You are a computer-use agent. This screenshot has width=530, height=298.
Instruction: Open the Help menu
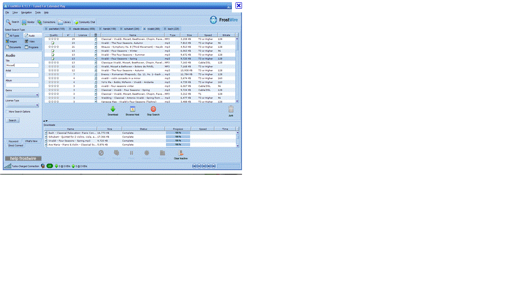click(46, 12)
